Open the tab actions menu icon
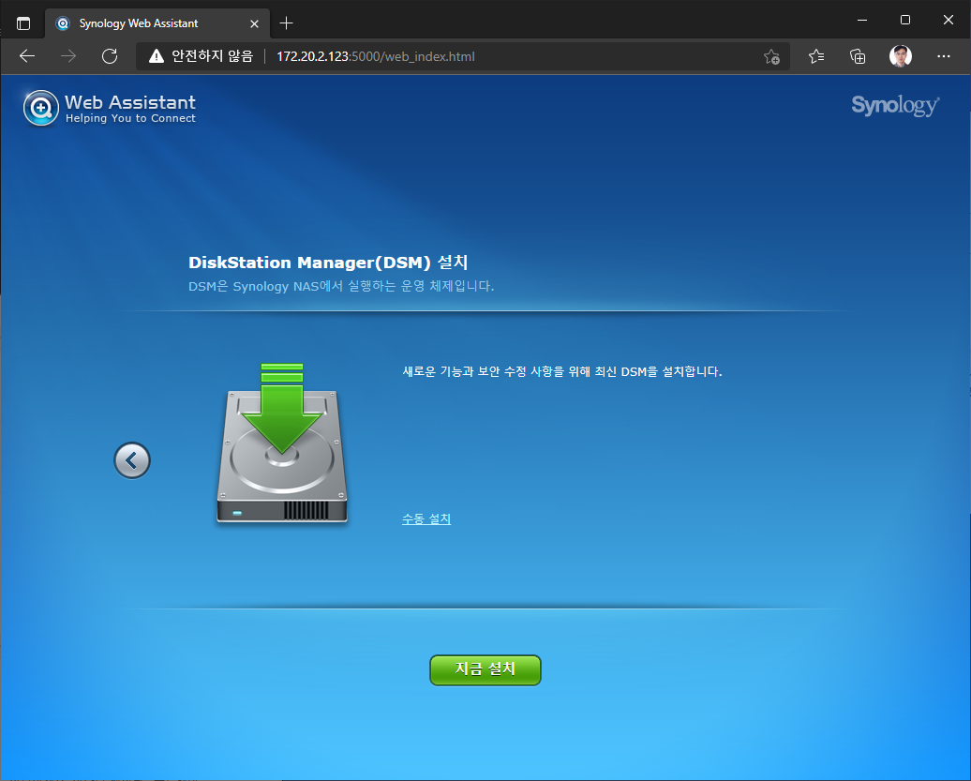 (23, 23)
